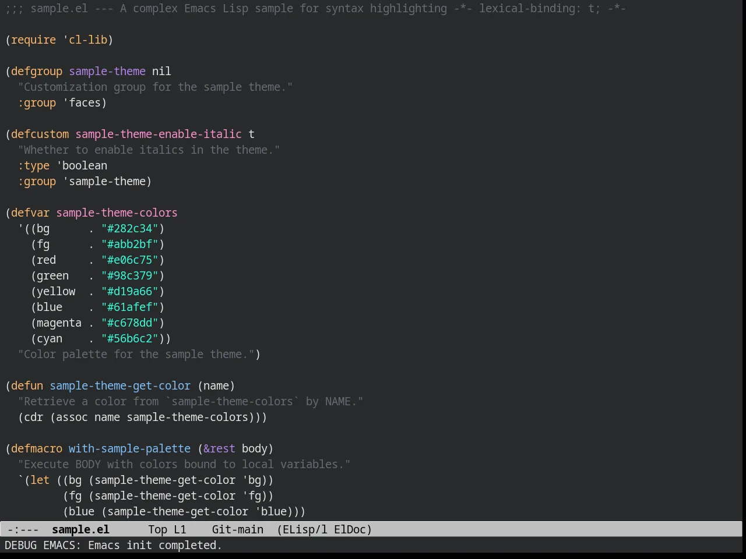The height and width of the screenshot is (559, 746).
Task: Click the 'cdr' function call
Action: [33, 417]
